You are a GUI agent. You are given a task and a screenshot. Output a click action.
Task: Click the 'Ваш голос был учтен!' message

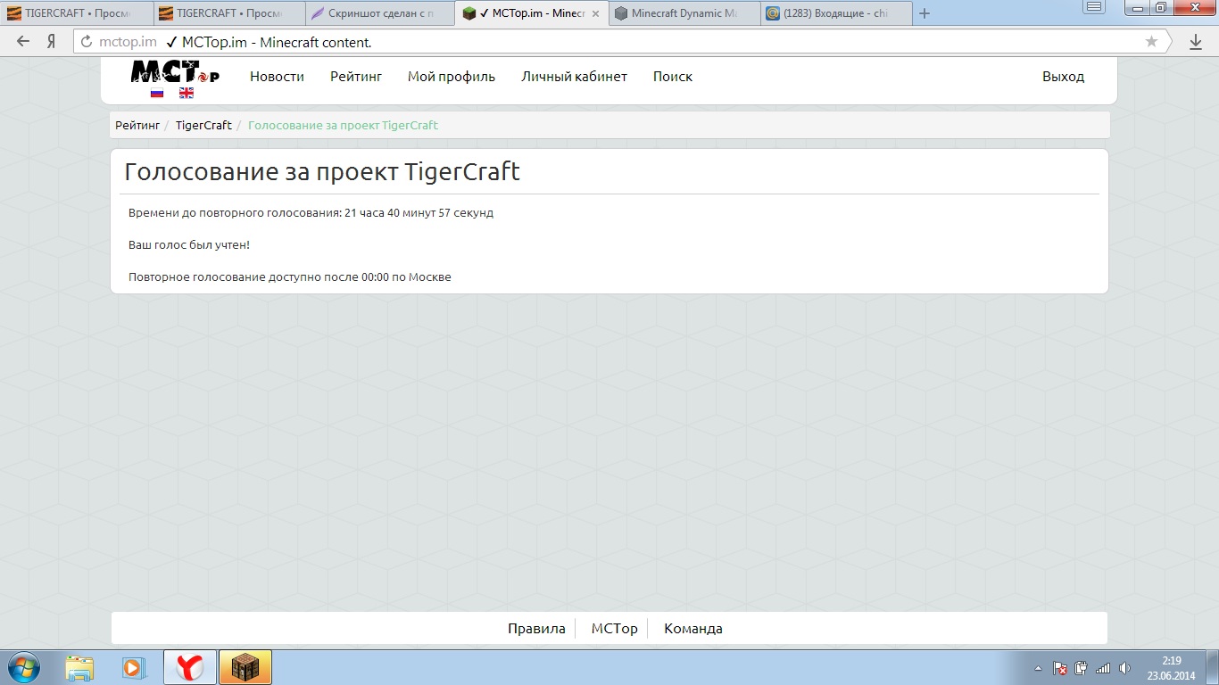pyautogui.click(x=189, y=244)
